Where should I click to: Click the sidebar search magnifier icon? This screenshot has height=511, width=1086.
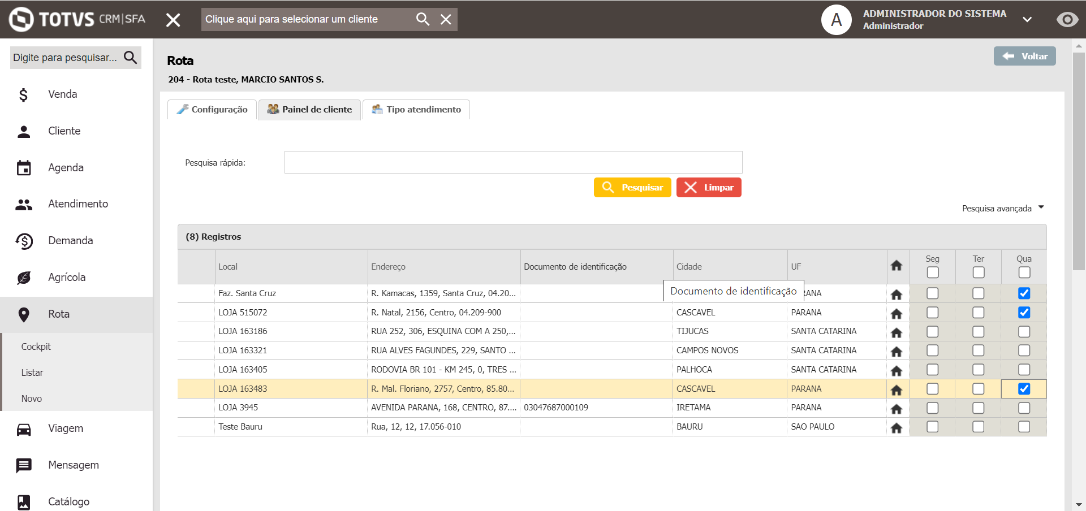click(x=131, y=57)
